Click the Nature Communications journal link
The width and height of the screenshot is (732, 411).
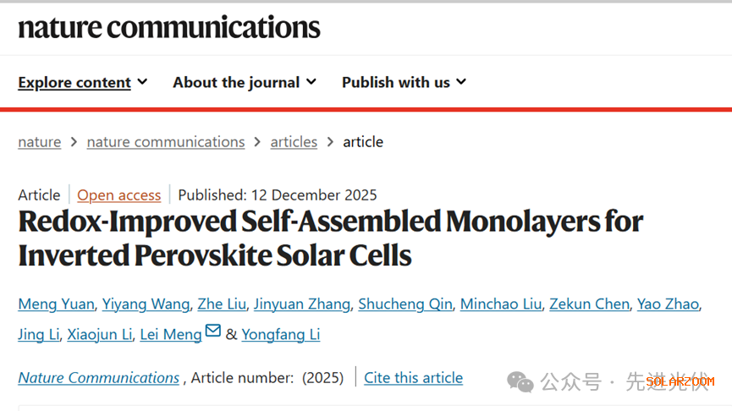pyautogui.click(x=98, y=378)
